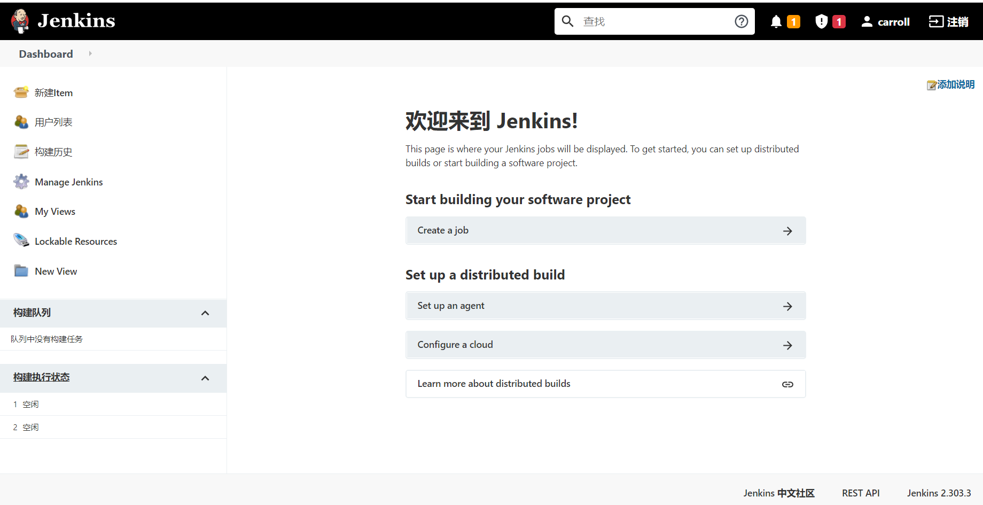The width and height of the screenshot is (983, 505).
Task: Open 构建历史 in sidebar
Action: (53, 152)
